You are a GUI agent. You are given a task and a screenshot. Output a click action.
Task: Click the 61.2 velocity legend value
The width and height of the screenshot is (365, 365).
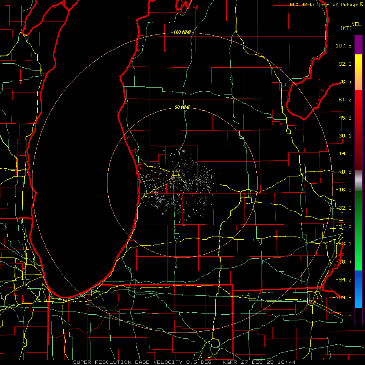pyautogui.click(x=345, y=100)
